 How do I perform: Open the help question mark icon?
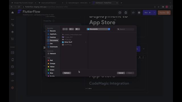tap(120, 12)
